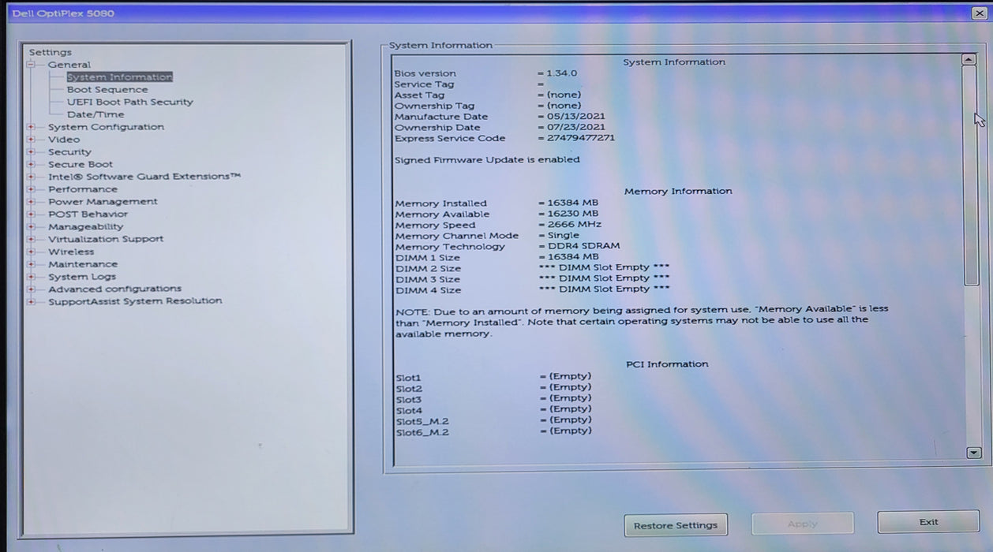Expand the Virtualization Support node
The height and width of the screenshot is (552, 993).
point(31,239)
